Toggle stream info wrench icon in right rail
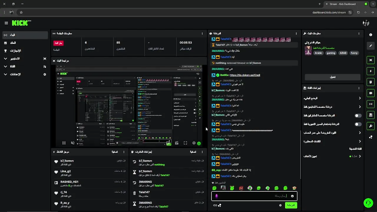The width and height of the screenshot is (377, 212). 371,126
